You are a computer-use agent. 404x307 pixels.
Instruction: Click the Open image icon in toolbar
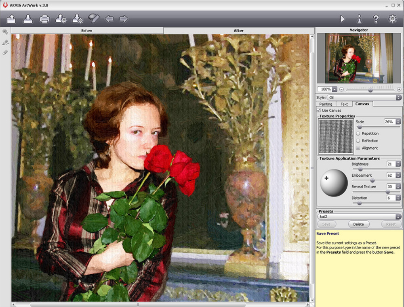(x=11, y=19)
